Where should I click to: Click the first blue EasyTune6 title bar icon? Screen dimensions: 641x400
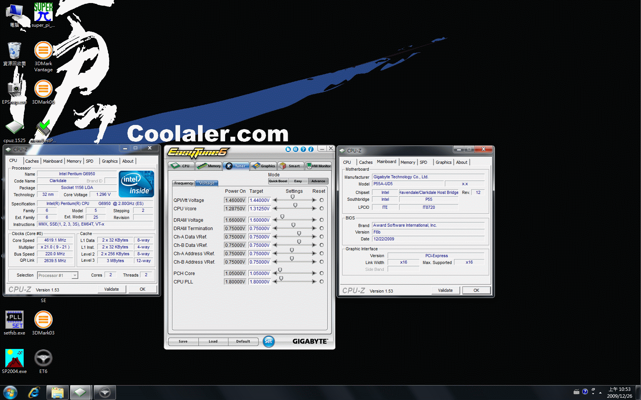[288, 149]
